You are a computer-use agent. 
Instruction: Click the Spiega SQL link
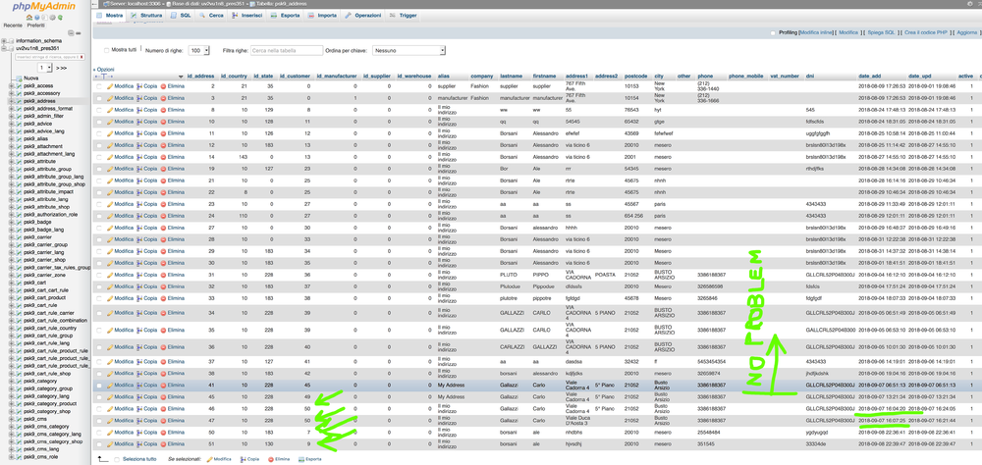(x=879, y=32)
